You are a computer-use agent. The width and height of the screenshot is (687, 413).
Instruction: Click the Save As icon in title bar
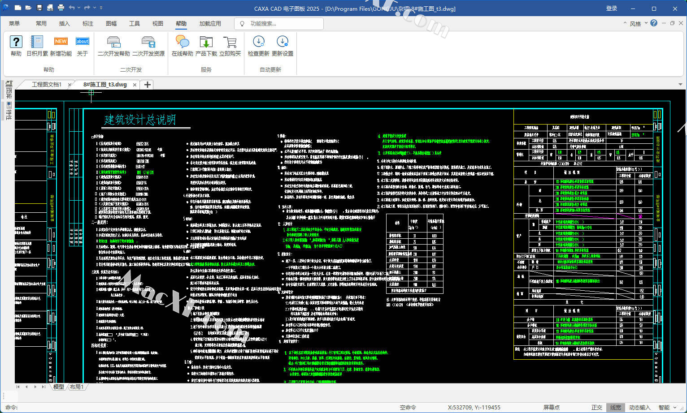50,8
